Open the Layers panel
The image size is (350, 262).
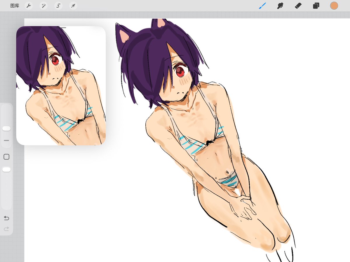click(316, 6)
